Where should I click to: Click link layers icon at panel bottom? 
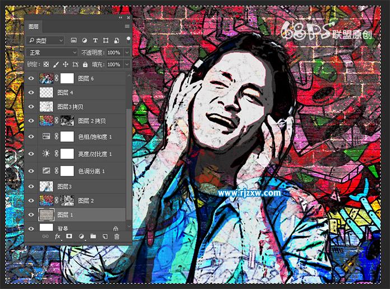click(x=45, y=236)
